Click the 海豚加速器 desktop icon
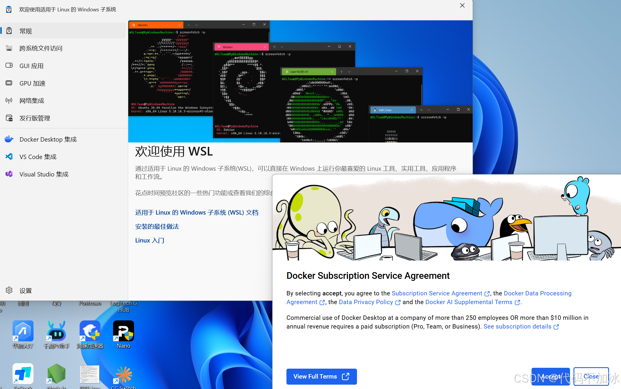The height and width of the screenshot is (389, 621). point(90,334)
